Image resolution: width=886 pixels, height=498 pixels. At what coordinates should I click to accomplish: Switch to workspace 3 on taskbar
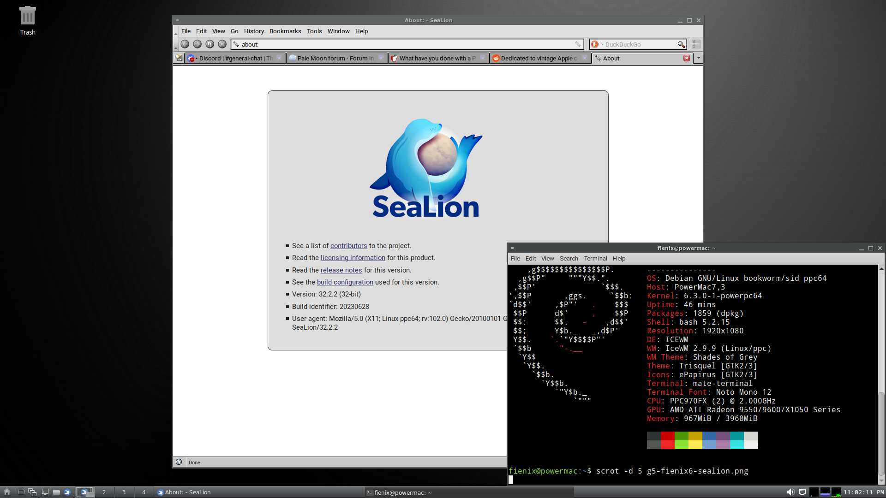[124, 492]
